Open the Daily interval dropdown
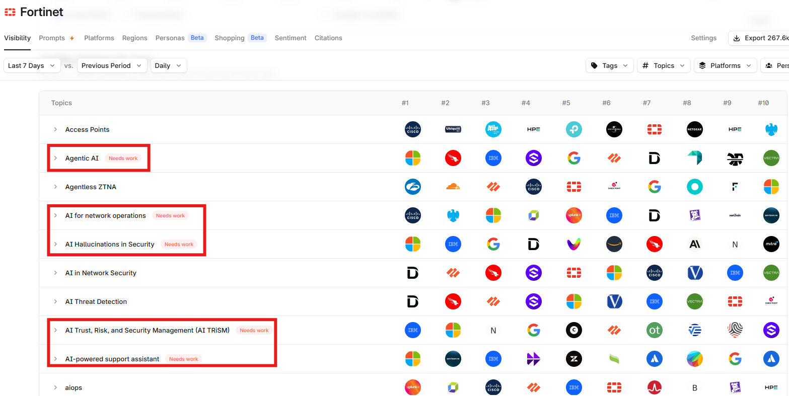 [169, 65]
